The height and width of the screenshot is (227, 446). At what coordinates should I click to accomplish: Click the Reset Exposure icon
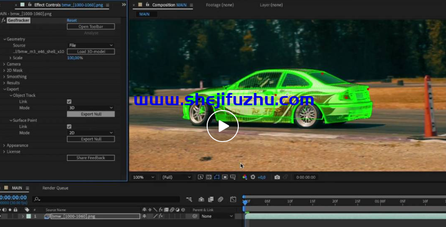(253, 177)
